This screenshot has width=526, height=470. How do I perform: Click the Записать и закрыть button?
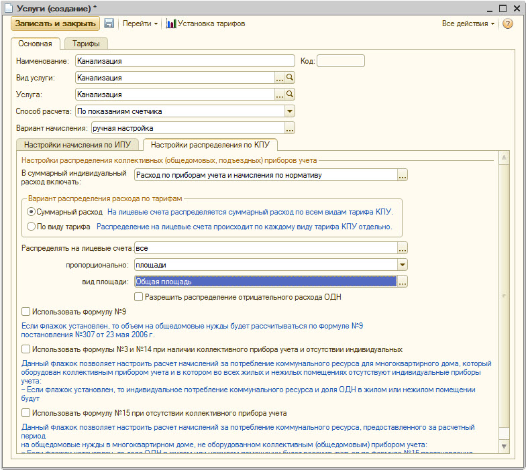pyautogui.click(x=55, y=23)
